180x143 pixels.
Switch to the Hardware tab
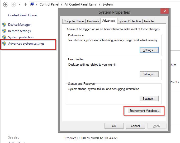tap(93, 21)
